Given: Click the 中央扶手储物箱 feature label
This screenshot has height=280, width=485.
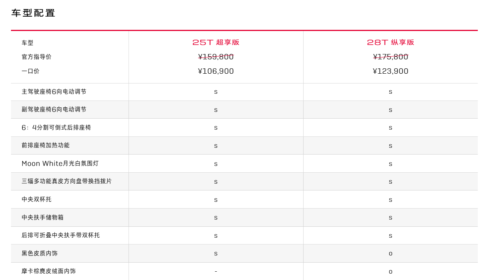Looking at the screenshot, I should tap(43, 217).
